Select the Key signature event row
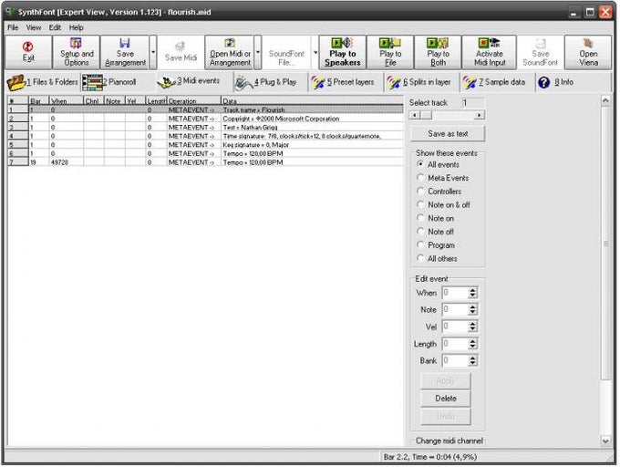620x467 pixels. [206, 145]
